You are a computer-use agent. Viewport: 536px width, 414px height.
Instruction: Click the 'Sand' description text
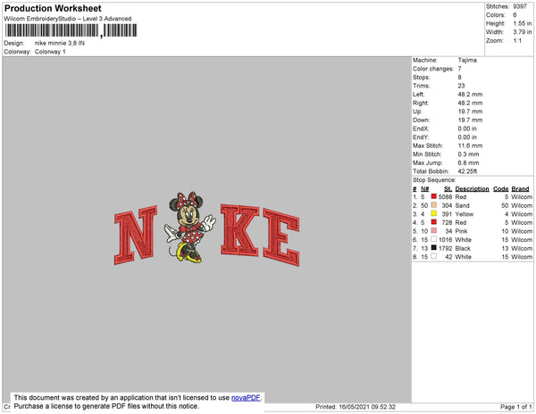click(x=462, y=205)
